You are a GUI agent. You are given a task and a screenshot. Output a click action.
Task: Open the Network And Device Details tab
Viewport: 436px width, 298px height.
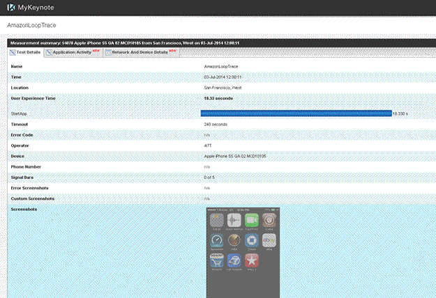point(141,52)
